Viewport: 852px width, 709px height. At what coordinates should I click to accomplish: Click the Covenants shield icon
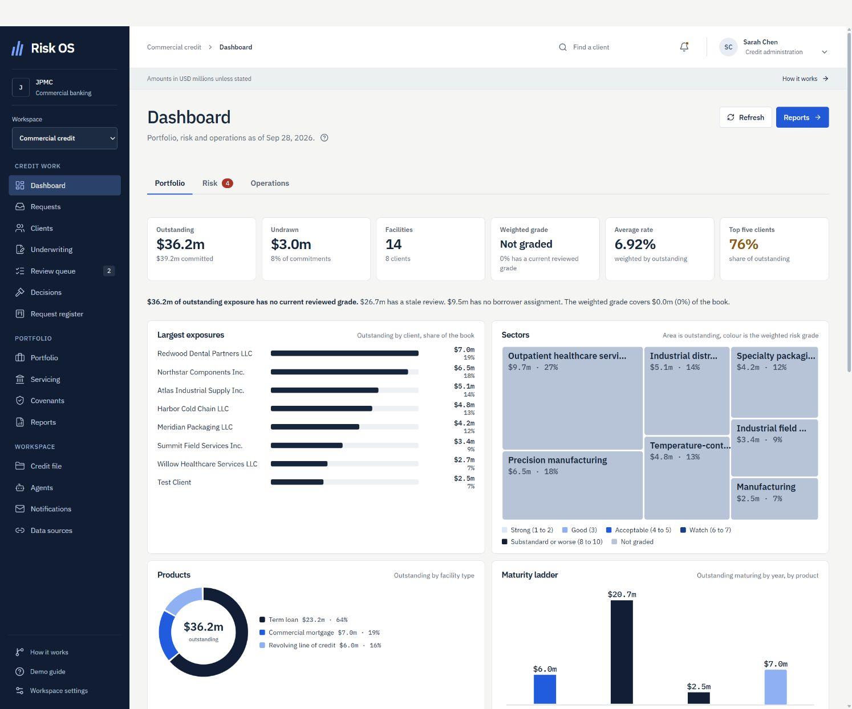pos(20,401)
